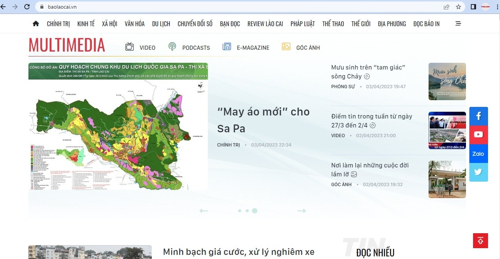This screenshot has height=259, width=500.
Task: Toggle the browser side panel icon
Action: (473, 7)
